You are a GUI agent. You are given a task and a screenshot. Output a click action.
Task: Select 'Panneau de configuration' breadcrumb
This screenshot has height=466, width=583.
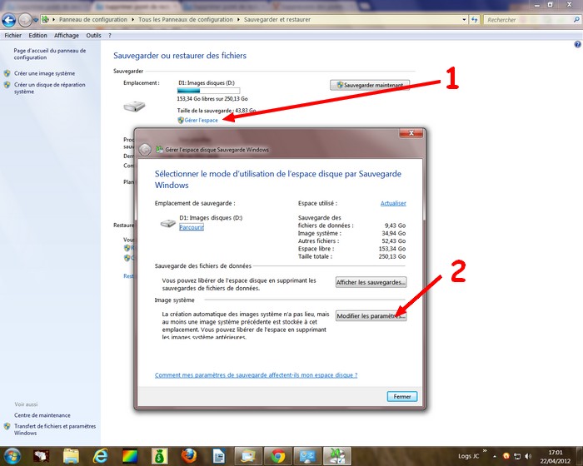click(93, 19)
